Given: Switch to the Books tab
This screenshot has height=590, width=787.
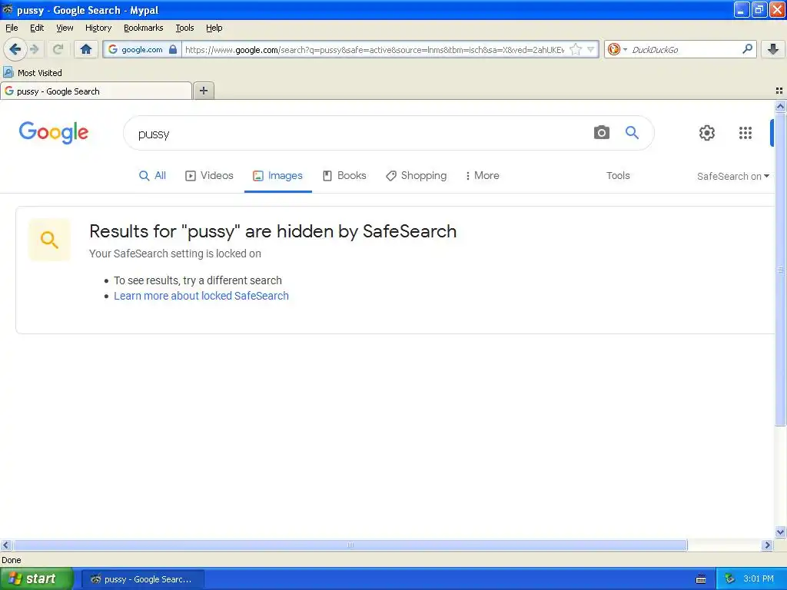Looking at the screenshot, I should click(344, 176).
